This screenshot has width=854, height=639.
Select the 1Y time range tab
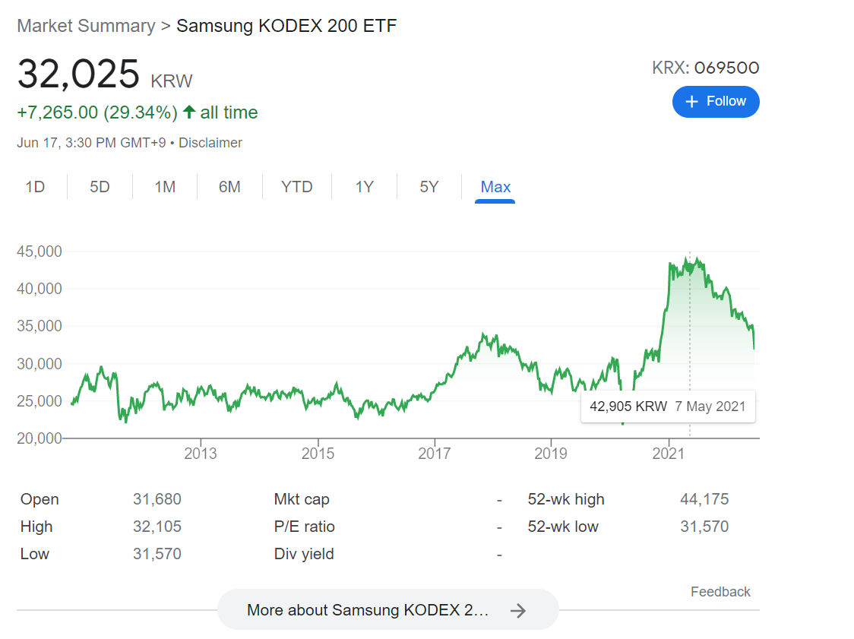(365, 187)
